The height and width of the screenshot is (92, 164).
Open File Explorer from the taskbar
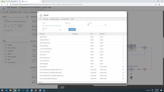11,90
